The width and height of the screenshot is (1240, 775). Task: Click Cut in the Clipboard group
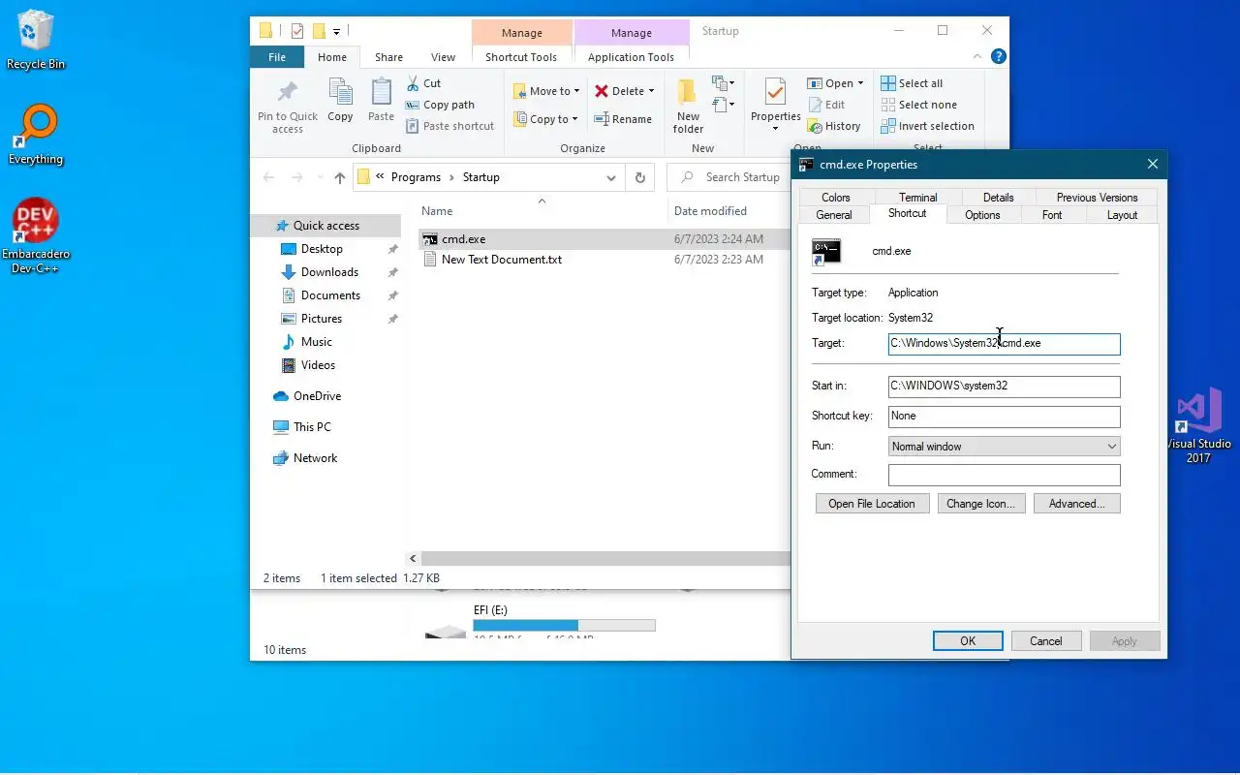pos(423,83)
